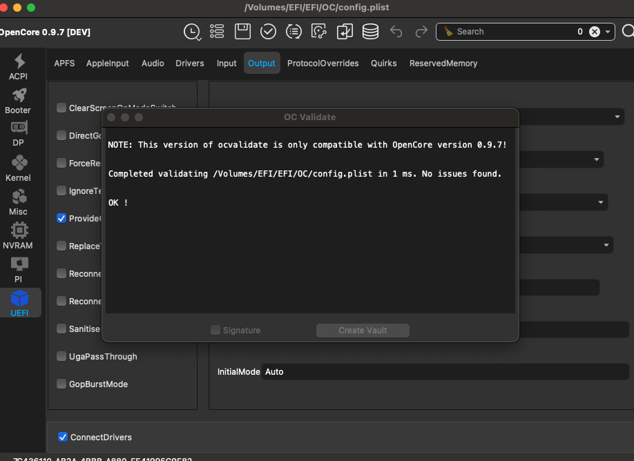Save config with the floppy disk icon

coord(242,32)
